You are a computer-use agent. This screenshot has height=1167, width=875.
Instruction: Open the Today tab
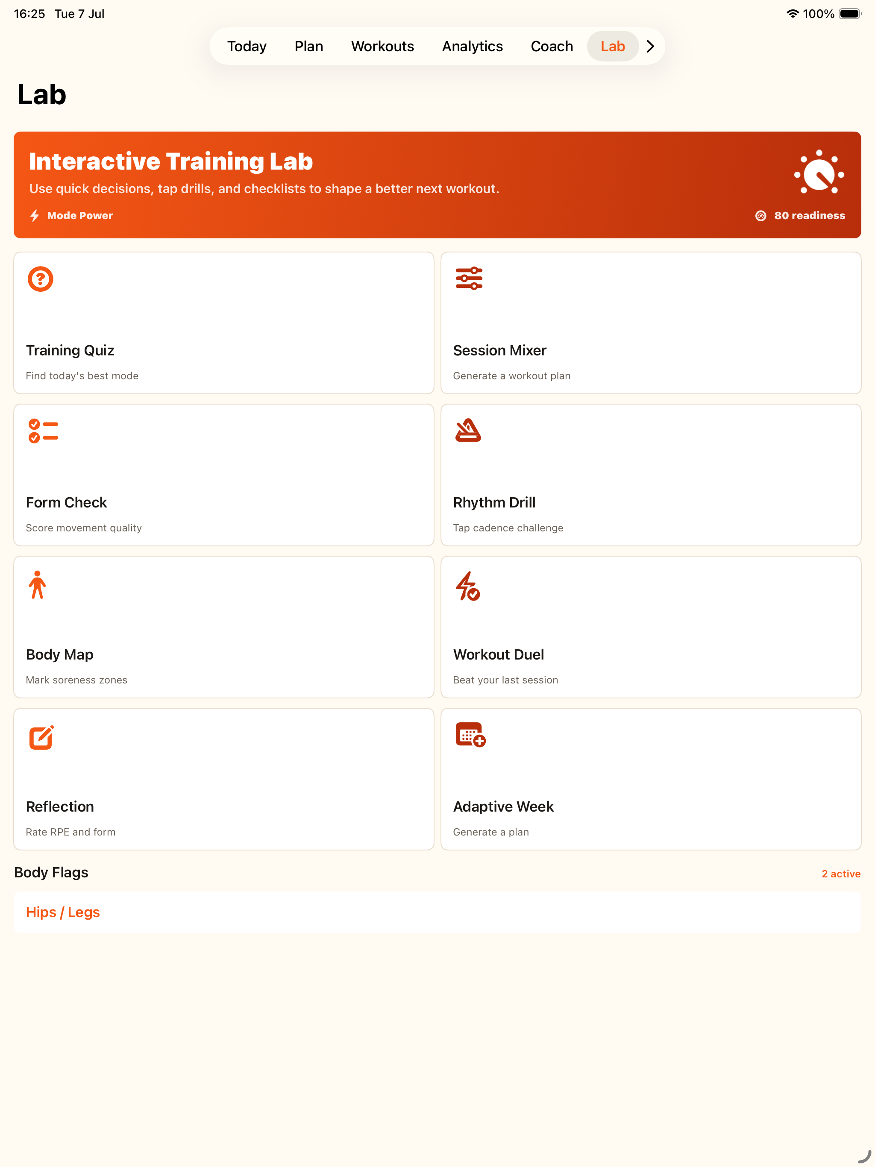[247, 47]
